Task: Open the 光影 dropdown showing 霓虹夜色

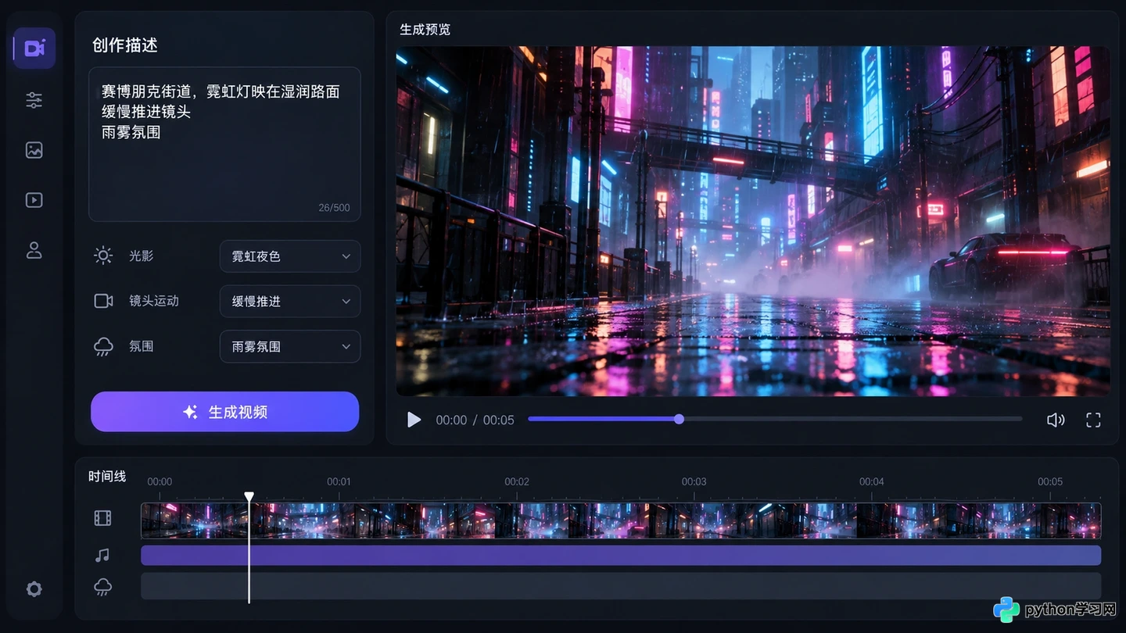Action: point(290,256)
